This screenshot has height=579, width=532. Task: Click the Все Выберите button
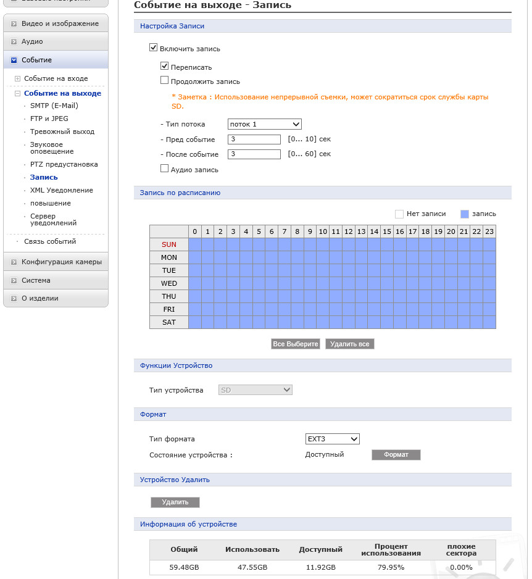pyautogui.click(x=296, y=344)
